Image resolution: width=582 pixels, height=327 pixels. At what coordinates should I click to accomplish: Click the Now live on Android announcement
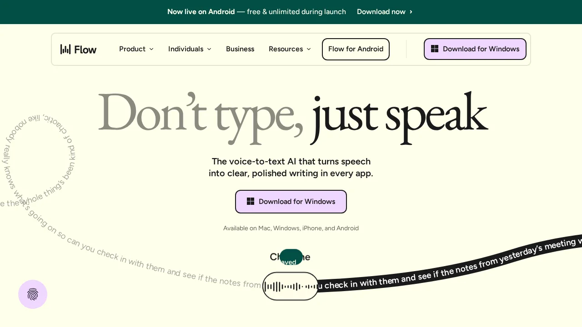pyautogui.click(x=201, y=12)
